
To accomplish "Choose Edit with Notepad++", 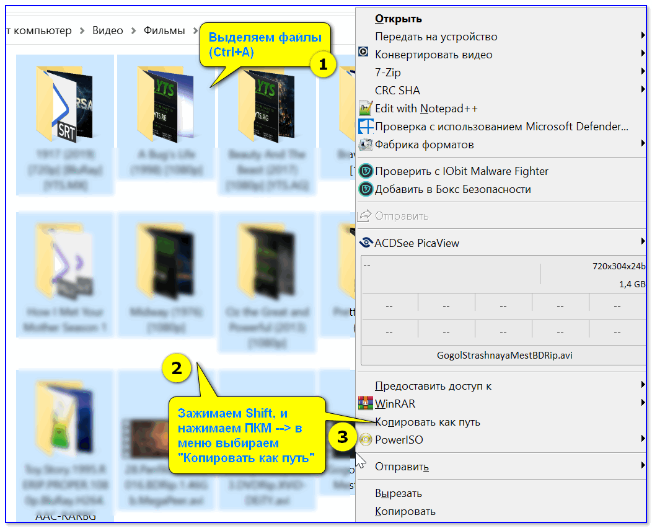I will tap(426, 109).
